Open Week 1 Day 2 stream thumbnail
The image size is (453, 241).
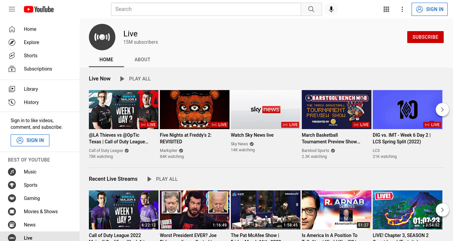pyautogui.click(x=124, y=210)
